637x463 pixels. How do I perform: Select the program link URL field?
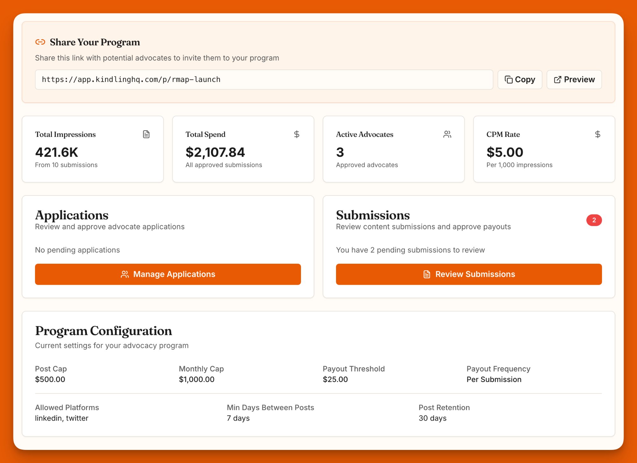click(x=264, y=79)
